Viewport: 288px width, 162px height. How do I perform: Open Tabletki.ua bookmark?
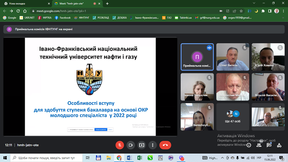183,18
